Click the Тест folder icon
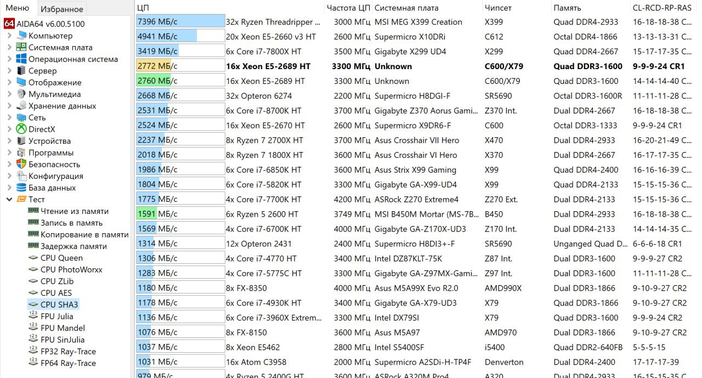 21,199
